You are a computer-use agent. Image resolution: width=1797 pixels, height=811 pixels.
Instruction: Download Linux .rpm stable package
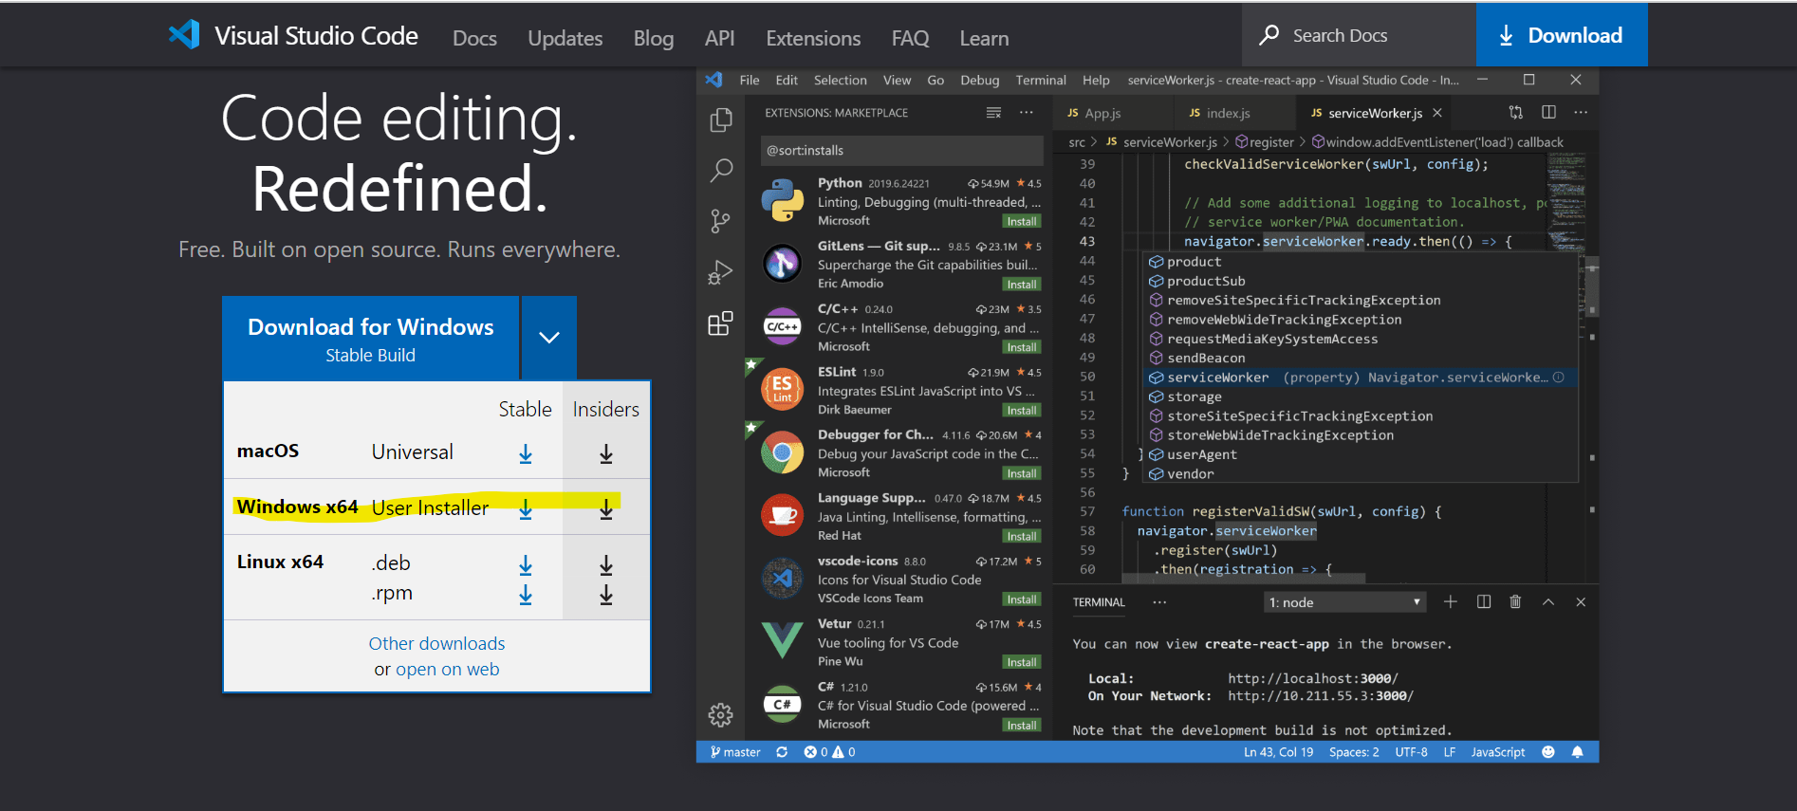click(526, 595)
